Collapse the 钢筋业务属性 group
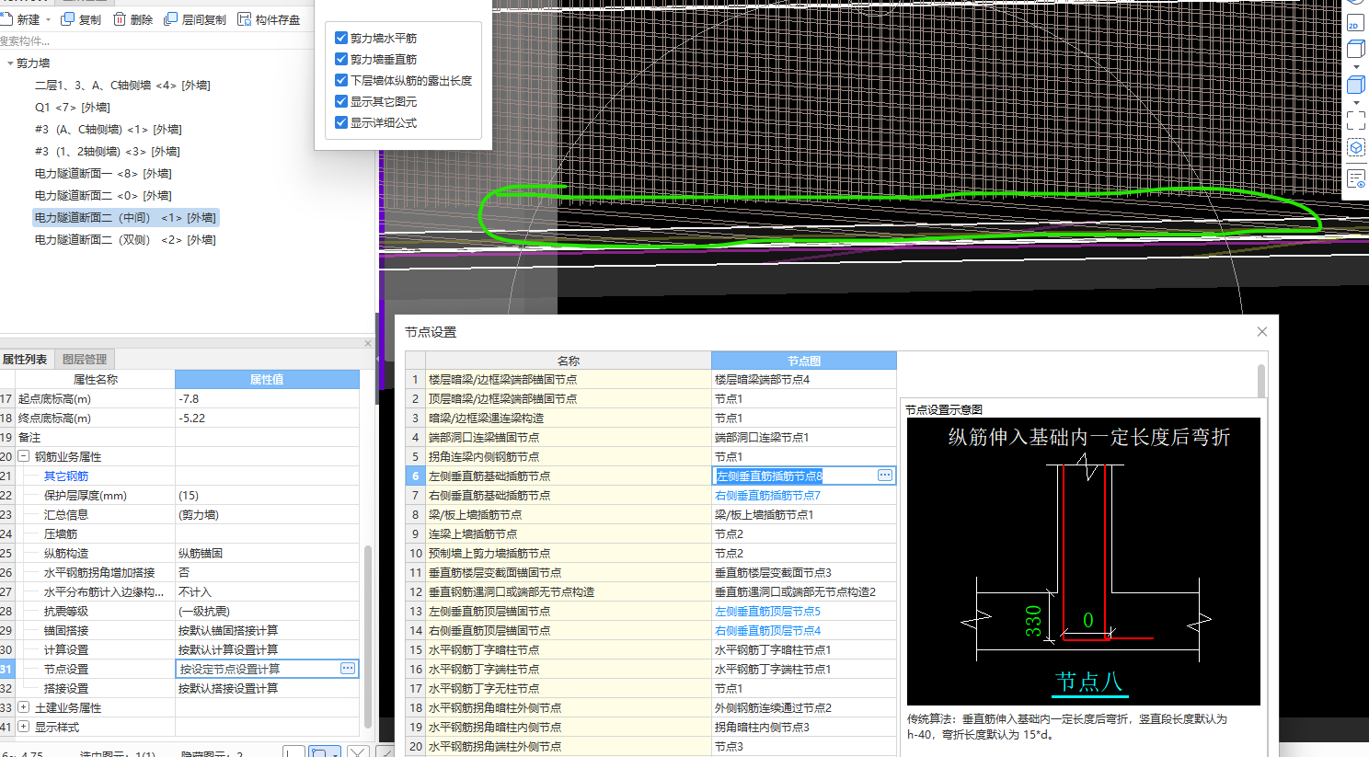Screen dimensions: 1369x757 point(23,456)
